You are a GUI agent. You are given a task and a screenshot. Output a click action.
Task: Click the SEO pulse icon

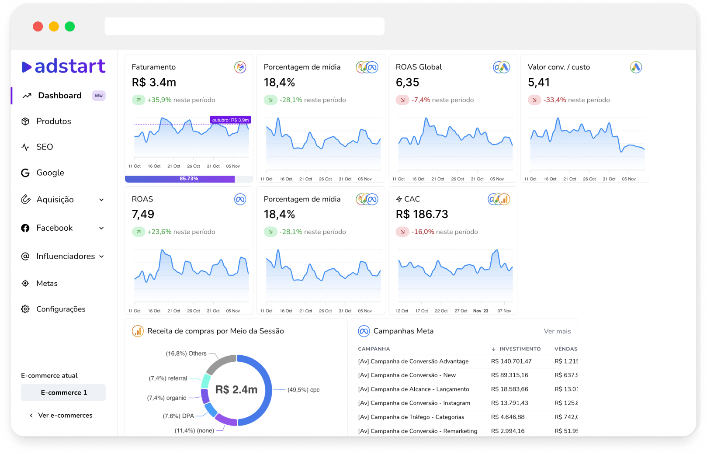coord(25,147)
